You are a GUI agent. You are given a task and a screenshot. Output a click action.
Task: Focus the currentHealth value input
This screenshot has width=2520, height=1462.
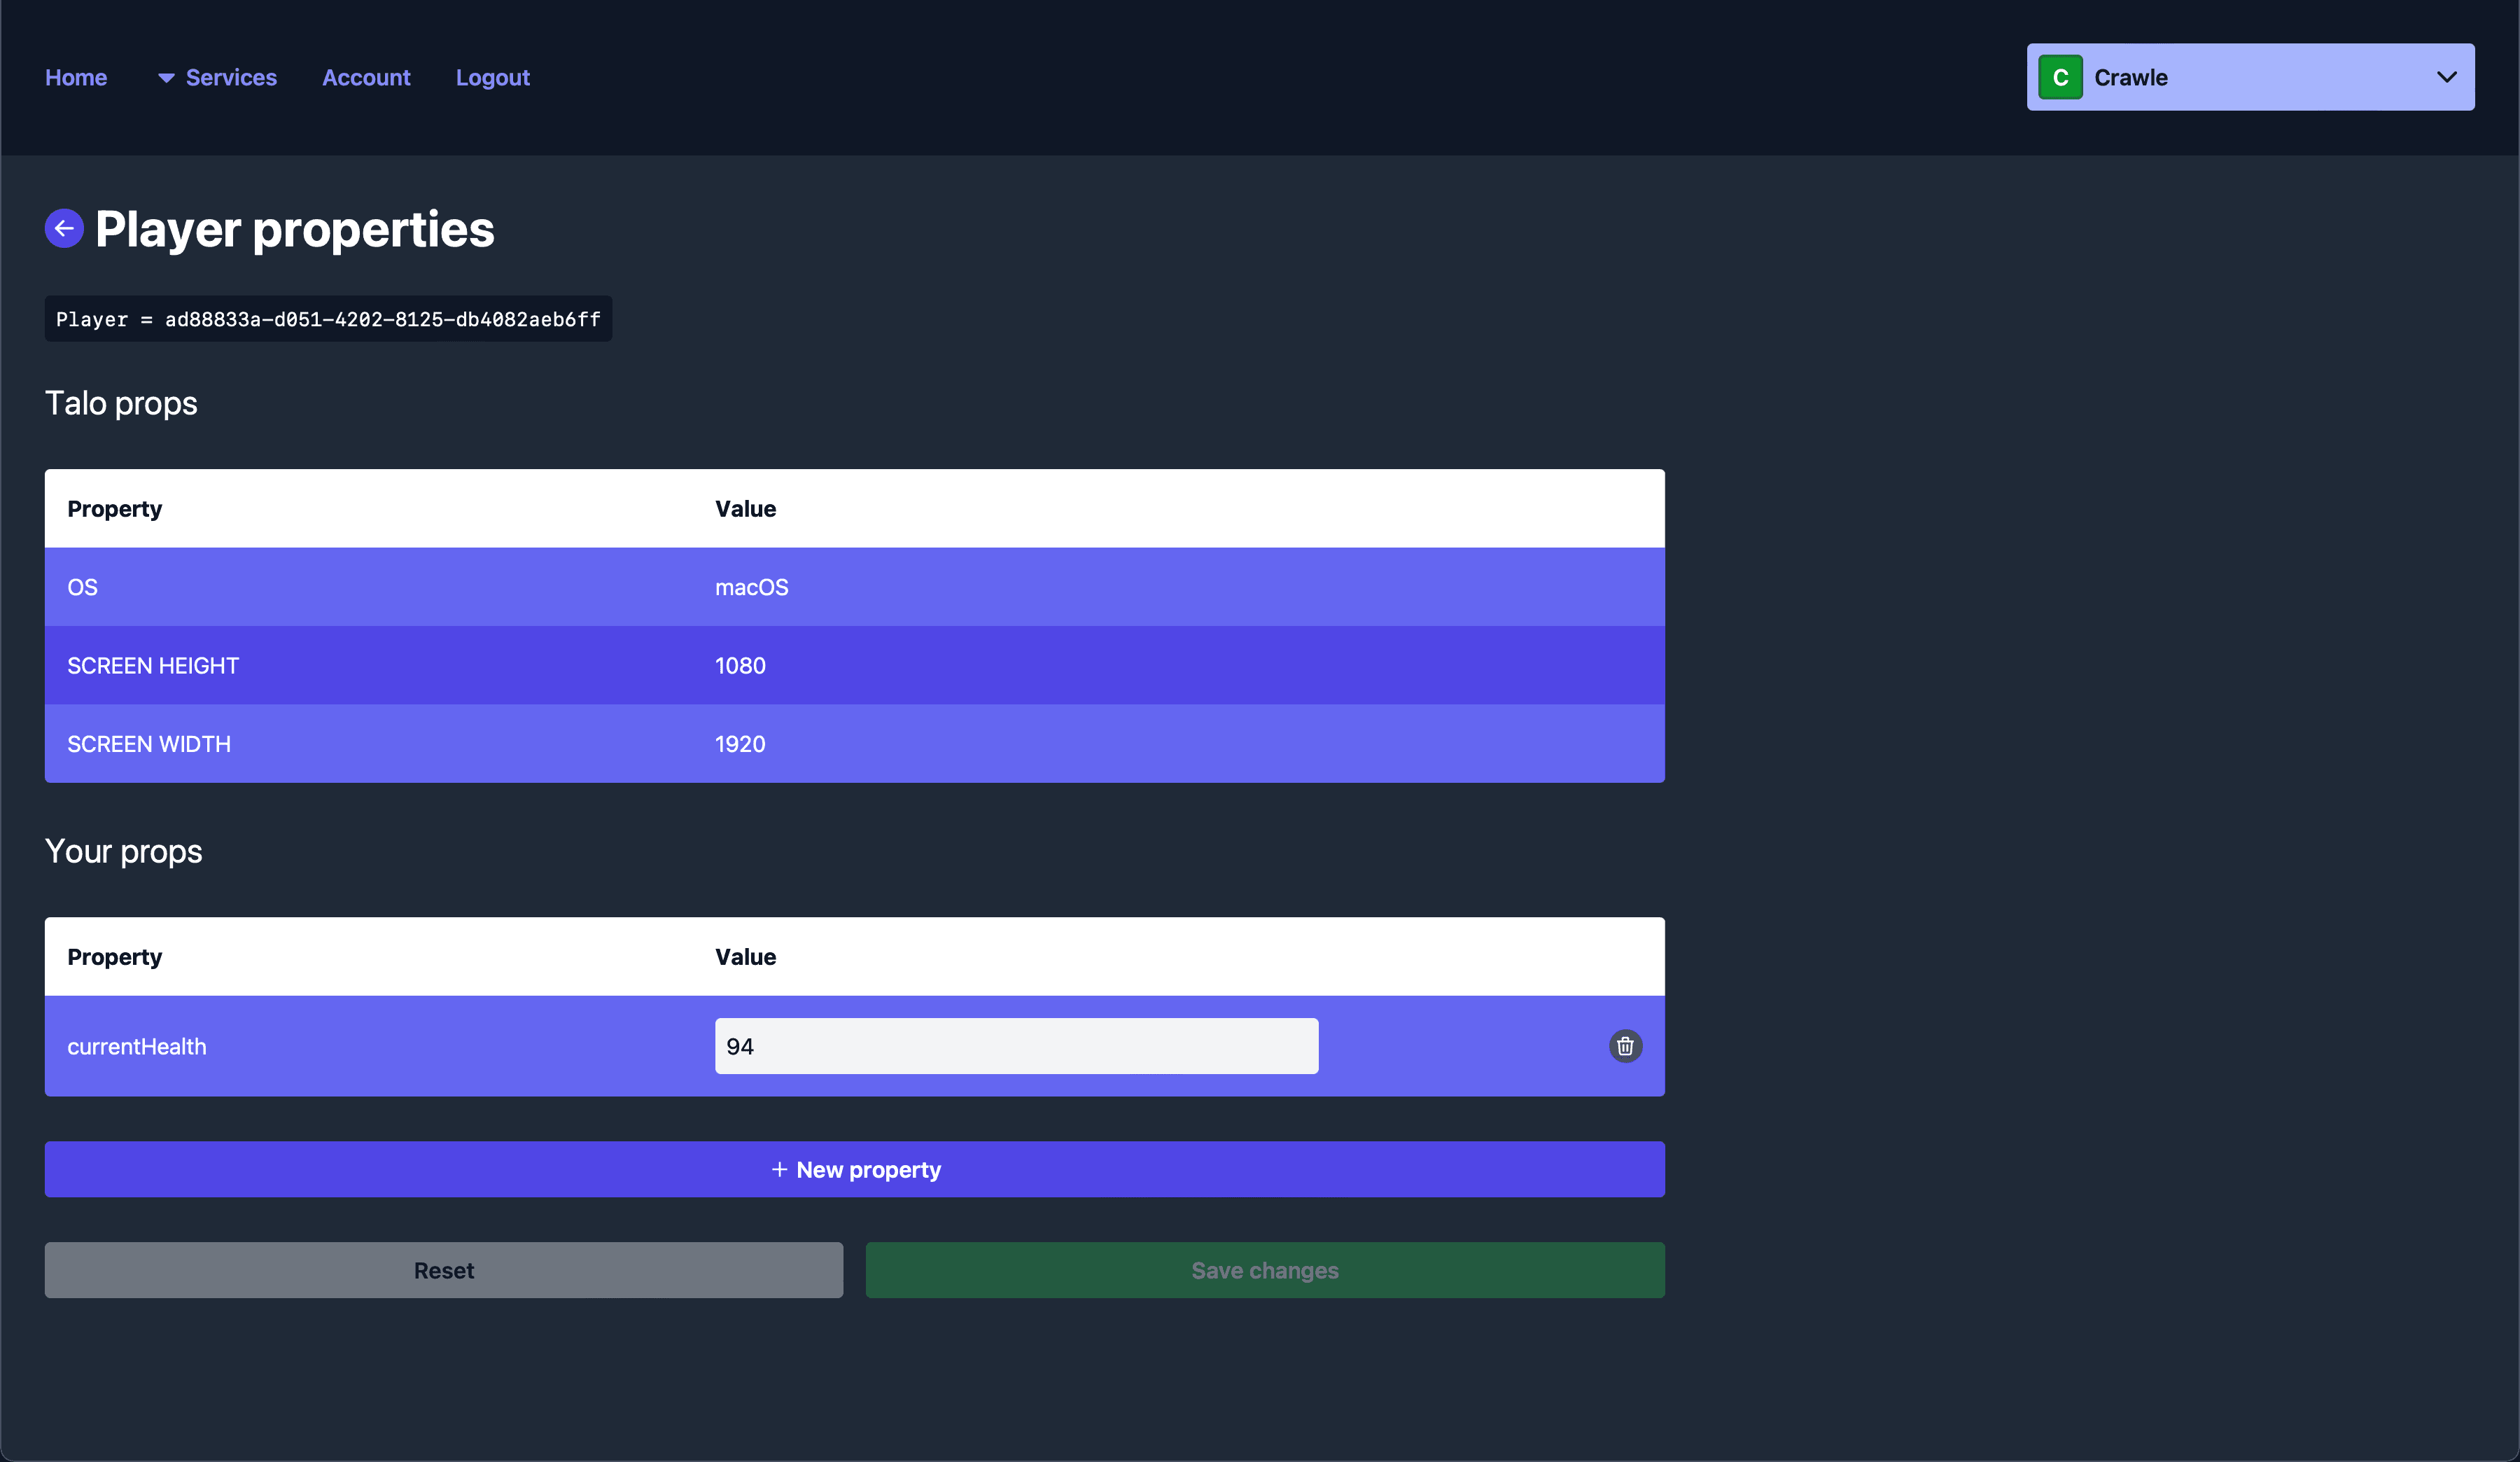pos(1016,1046)
